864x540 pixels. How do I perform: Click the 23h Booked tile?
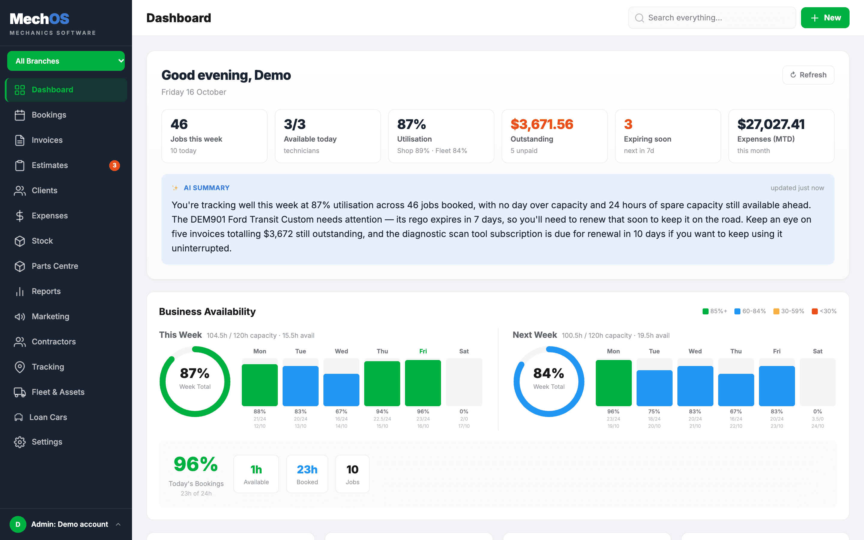307,474
